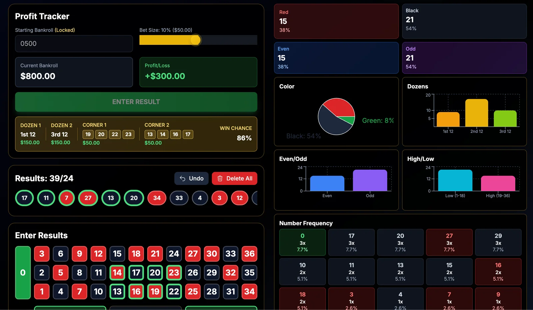Viewport: 533px width, 310px height.
Task: Choose number 14 in Enter Results grid
Action: tap(117, 273)
